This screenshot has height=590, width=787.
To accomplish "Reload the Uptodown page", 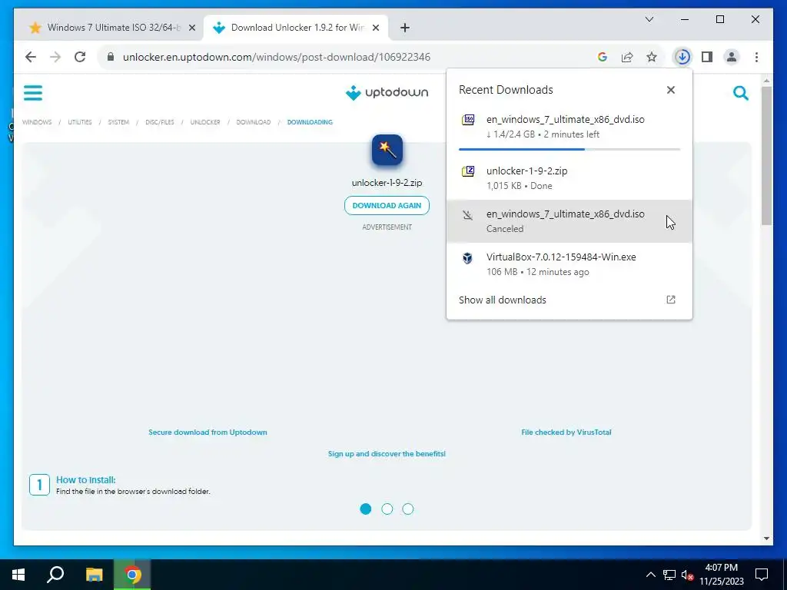I will click(80, 57).
